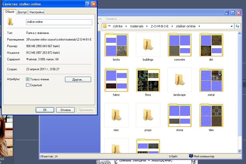246x164 pixels.
Task: Click the vertical scrollbar thumb in Explorer
Action: 239,86
